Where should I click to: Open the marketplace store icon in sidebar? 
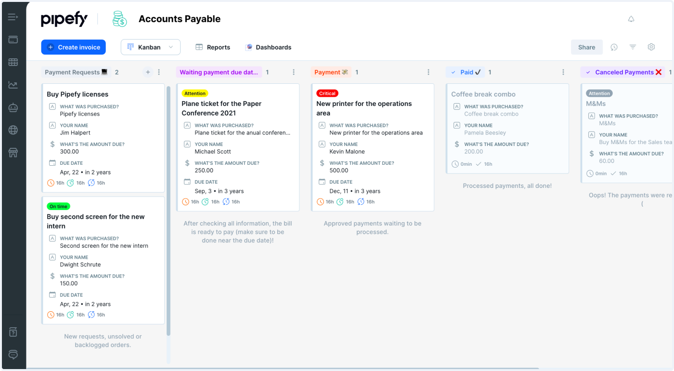[13, 153]
